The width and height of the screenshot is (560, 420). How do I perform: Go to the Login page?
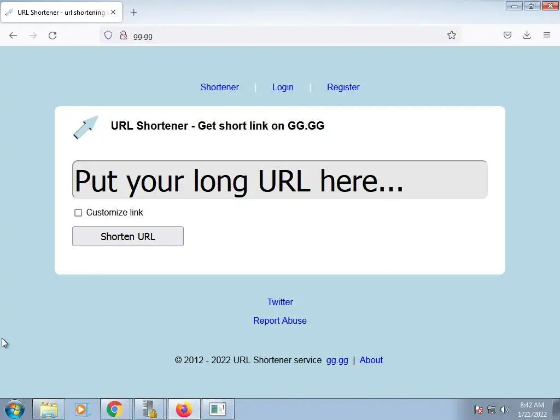point(283,87)
